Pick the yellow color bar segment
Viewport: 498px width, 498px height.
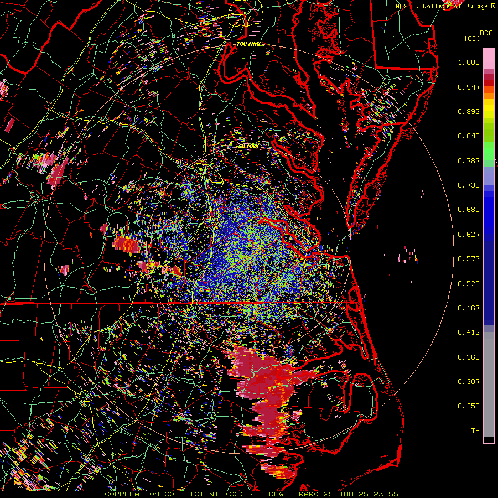click(x=489, y=108)
